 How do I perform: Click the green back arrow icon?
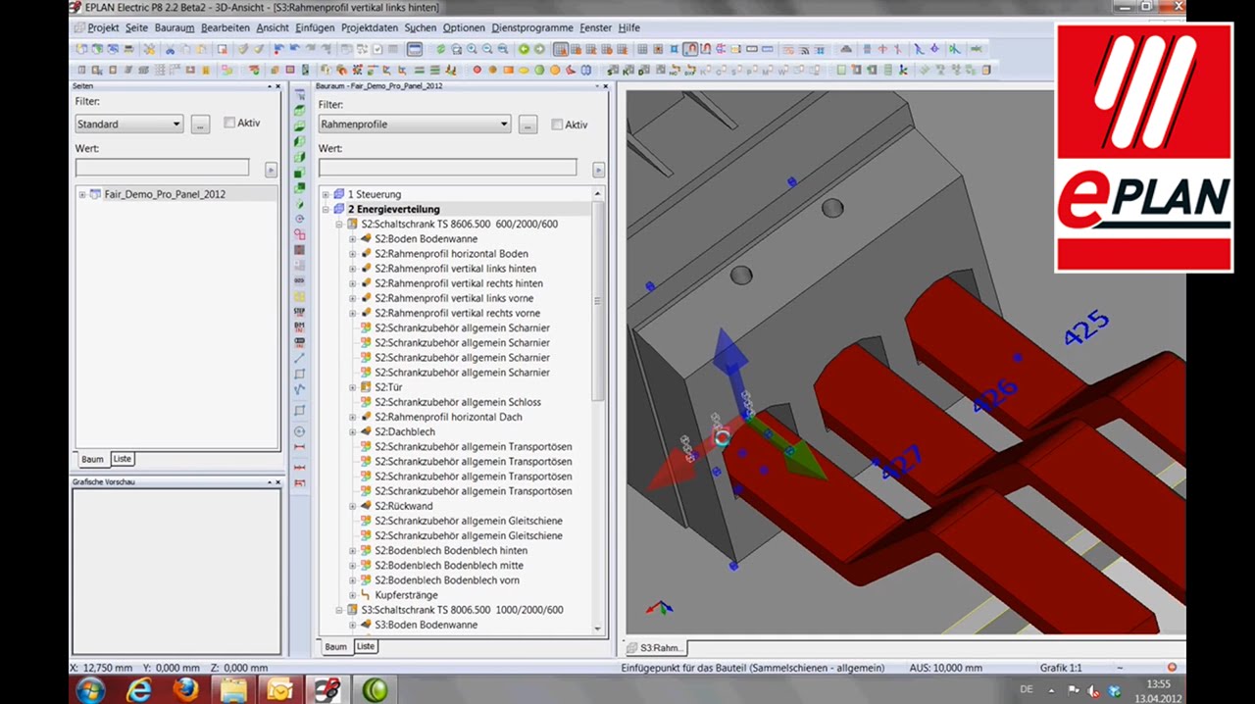pyautogui.click(x=524, y=49)
